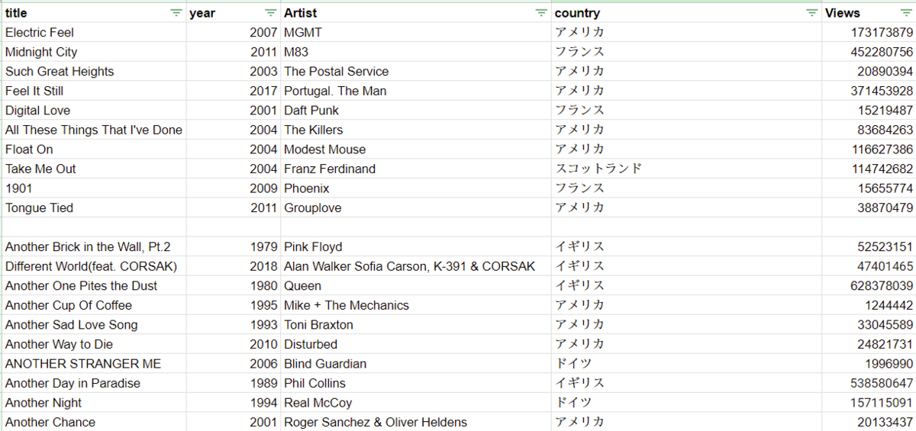Select the 'Phil Collins' artist cell
916x431 pixels.
click(x=416, y=383)
